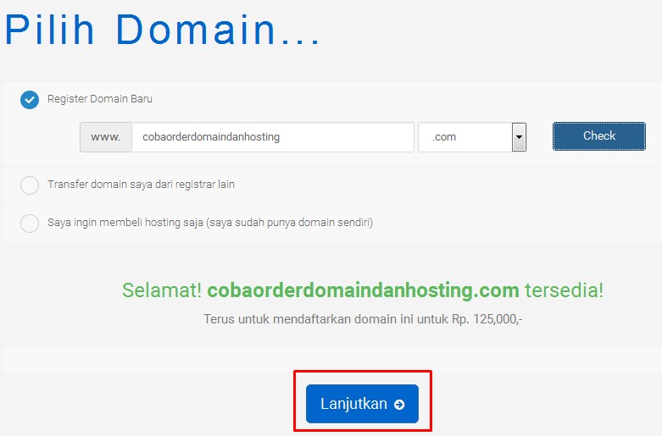The image size is (662, 436).
Task: Click the domain name input field
Action: [x=273, y=137]
